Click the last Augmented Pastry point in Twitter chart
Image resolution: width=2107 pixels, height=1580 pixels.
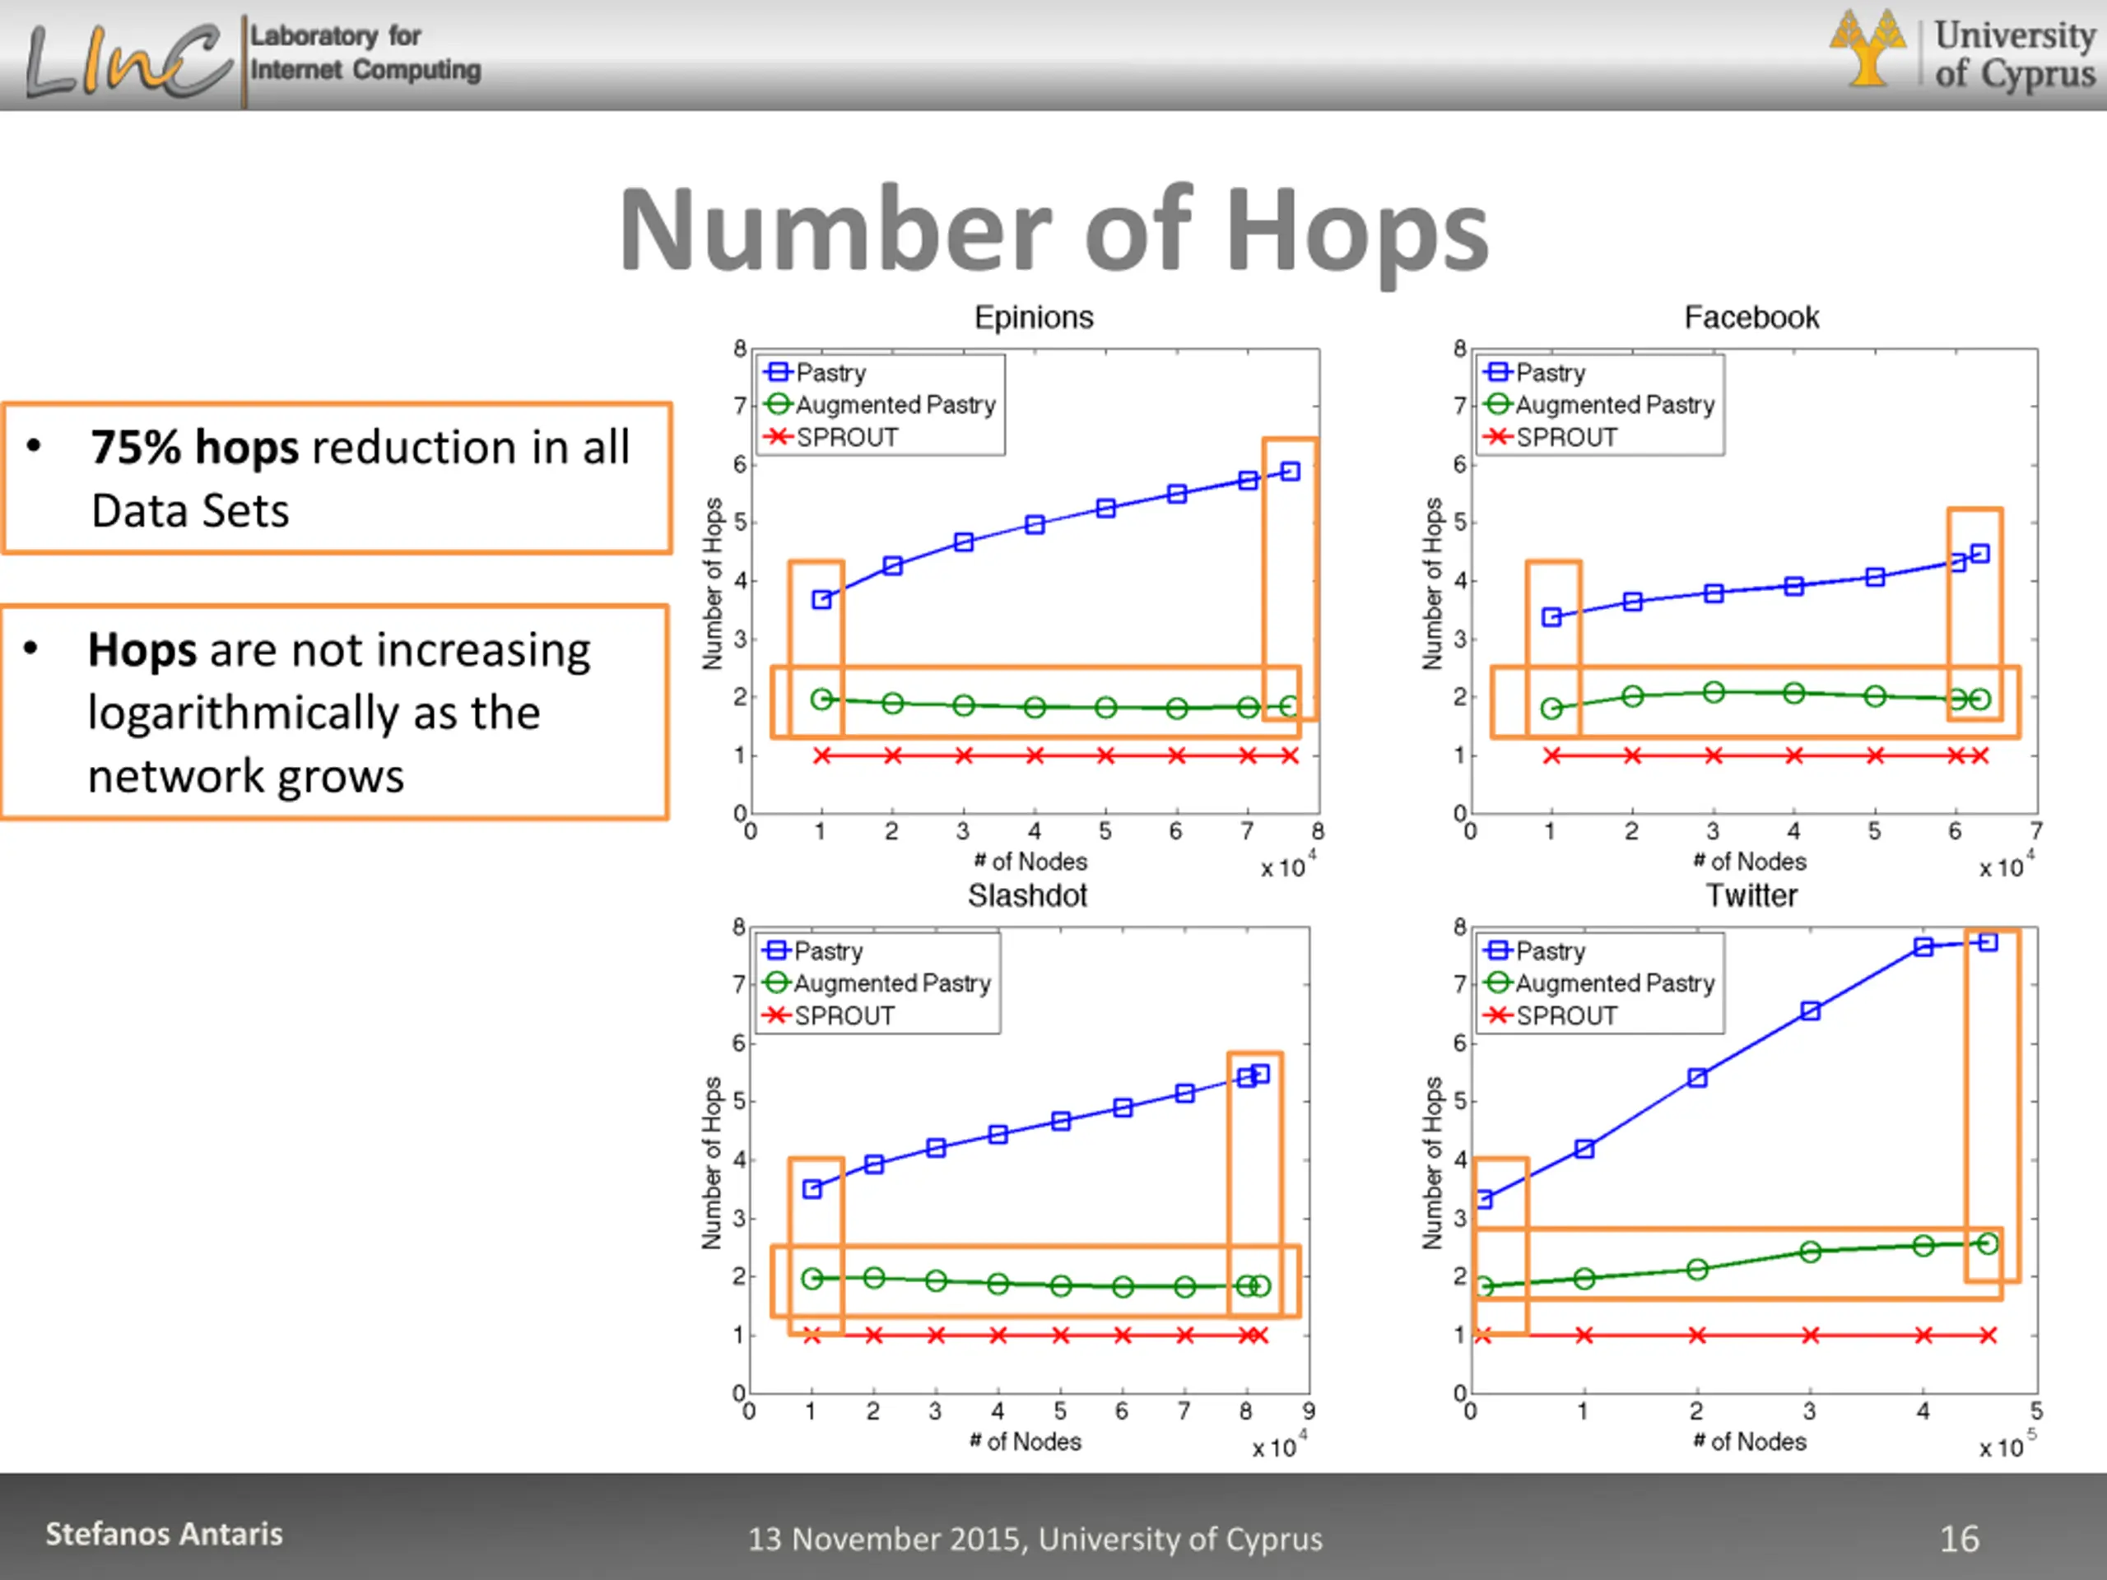(x=1987, y=1243)
